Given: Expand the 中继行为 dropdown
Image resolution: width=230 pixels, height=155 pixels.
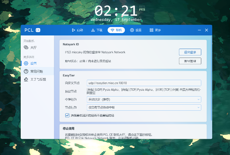Looking at the screenshot, I should (144, 99).
